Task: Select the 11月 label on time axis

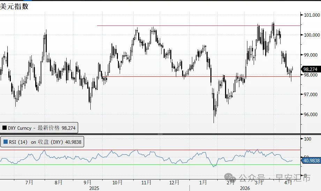Action: click(146, 182)
